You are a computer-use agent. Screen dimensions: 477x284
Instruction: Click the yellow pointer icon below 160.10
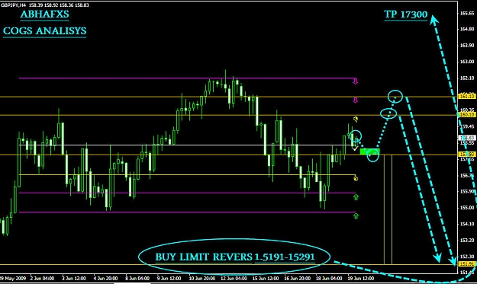point(356,119)
